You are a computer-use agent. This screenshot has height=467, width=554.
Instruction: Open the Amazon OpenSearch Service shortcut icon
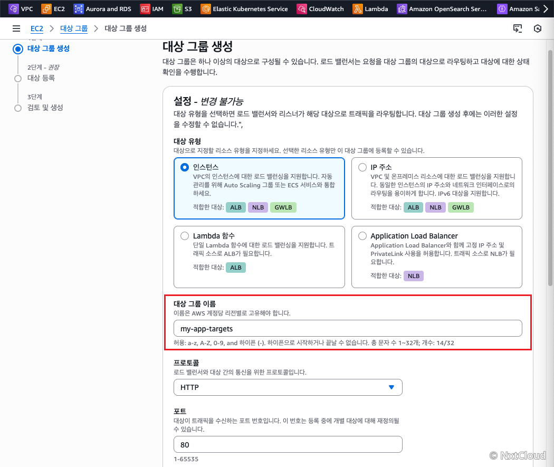pos(402,9)
